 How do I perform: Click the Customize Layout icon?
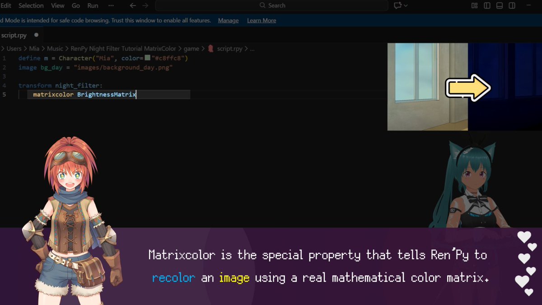pyautogui.click(x=474, y=5)
